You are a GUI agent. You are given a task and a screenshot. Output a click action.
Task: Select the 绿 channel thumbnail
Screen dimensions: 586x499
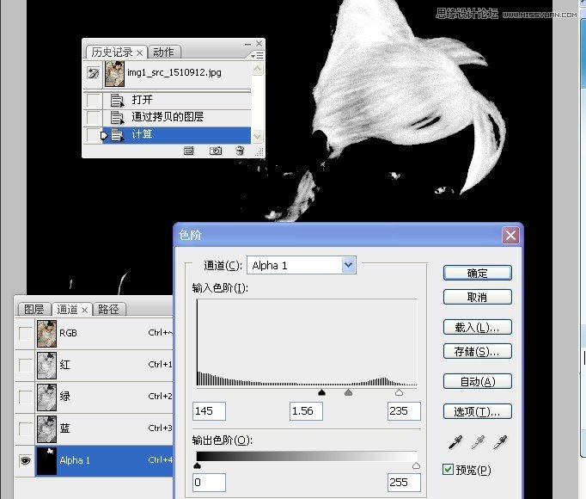pos(46,397)
